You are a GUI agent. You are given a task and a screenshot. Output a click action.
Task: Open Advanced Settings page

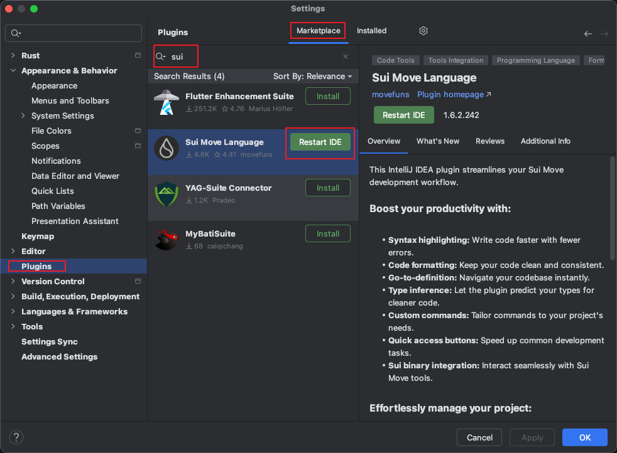[60, 356]
